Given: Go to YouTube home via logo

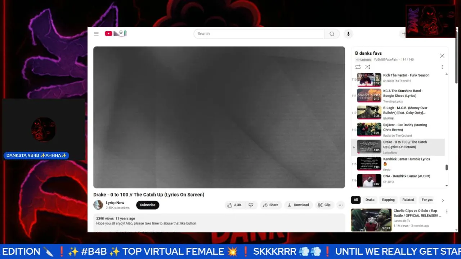Looking at the screenshot, I should [x=116, y=33].
